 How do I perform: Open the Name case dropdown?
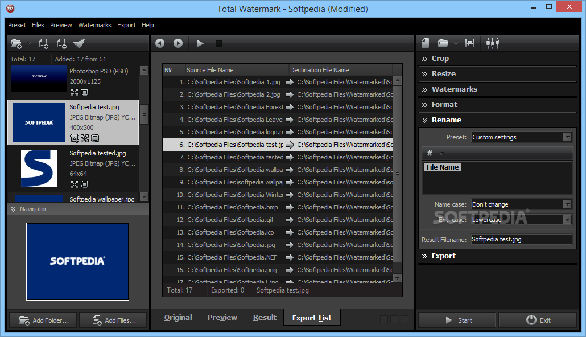(x=521, y=204)
